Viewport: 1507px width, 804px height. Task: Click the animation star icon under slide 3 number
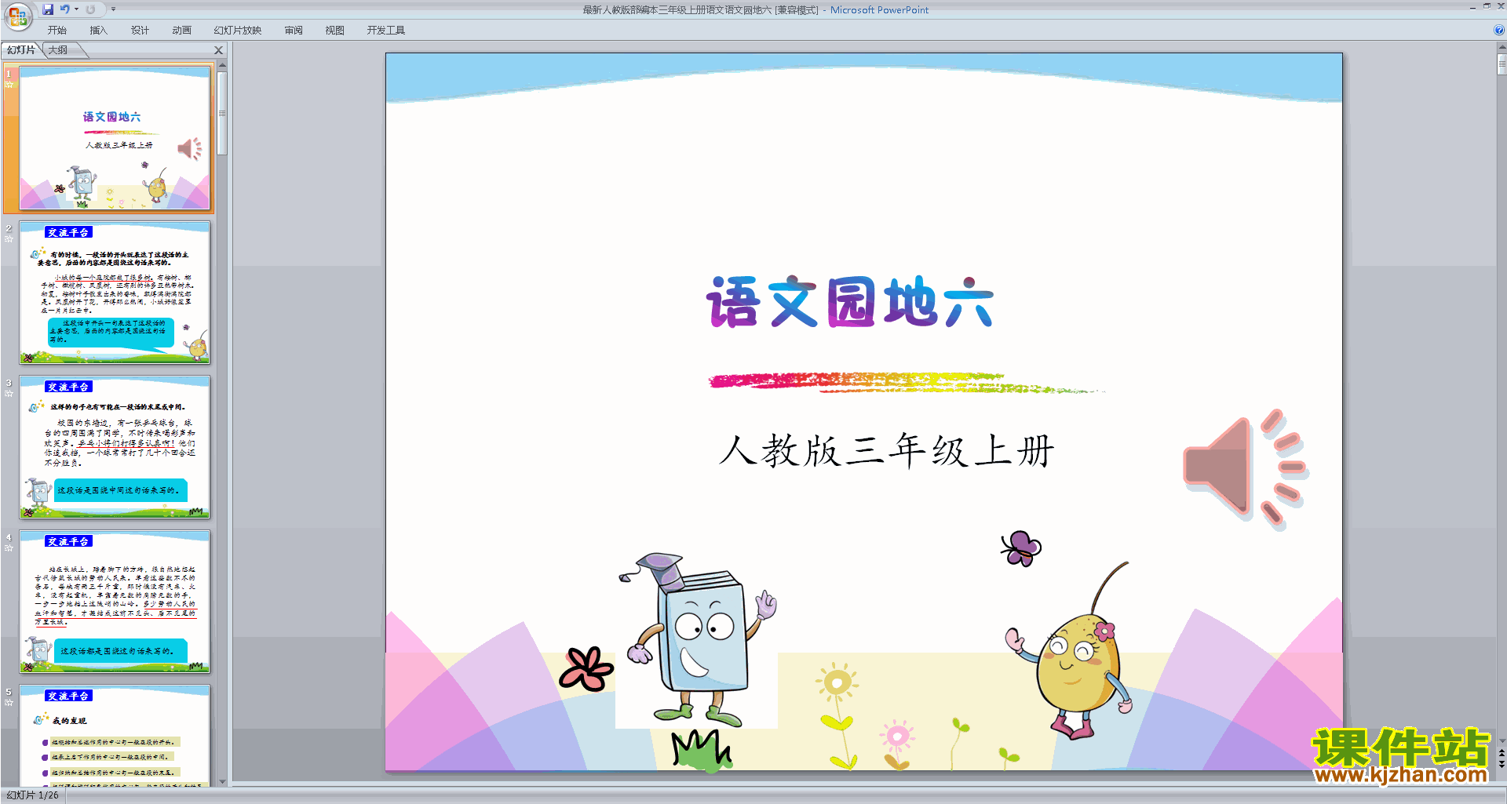tap(9, 393)
